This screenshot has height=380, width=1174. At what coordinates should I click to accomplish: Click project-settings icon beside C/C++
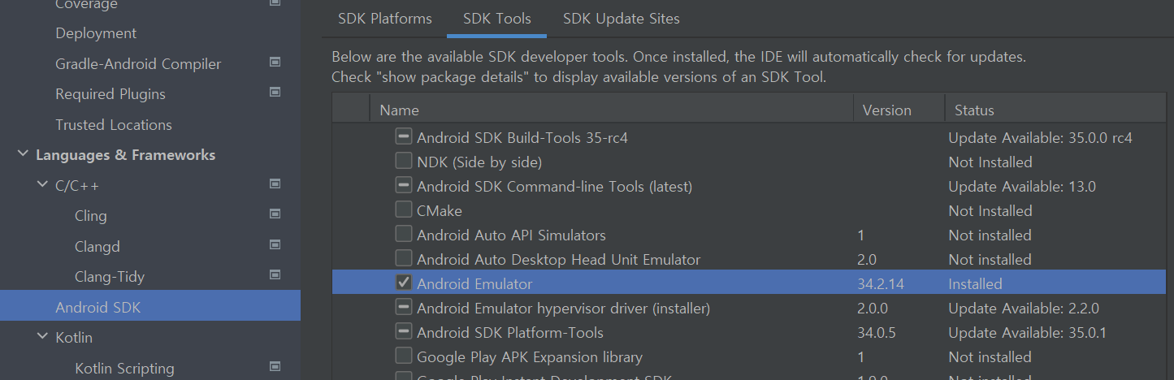(x=275, y=184)
